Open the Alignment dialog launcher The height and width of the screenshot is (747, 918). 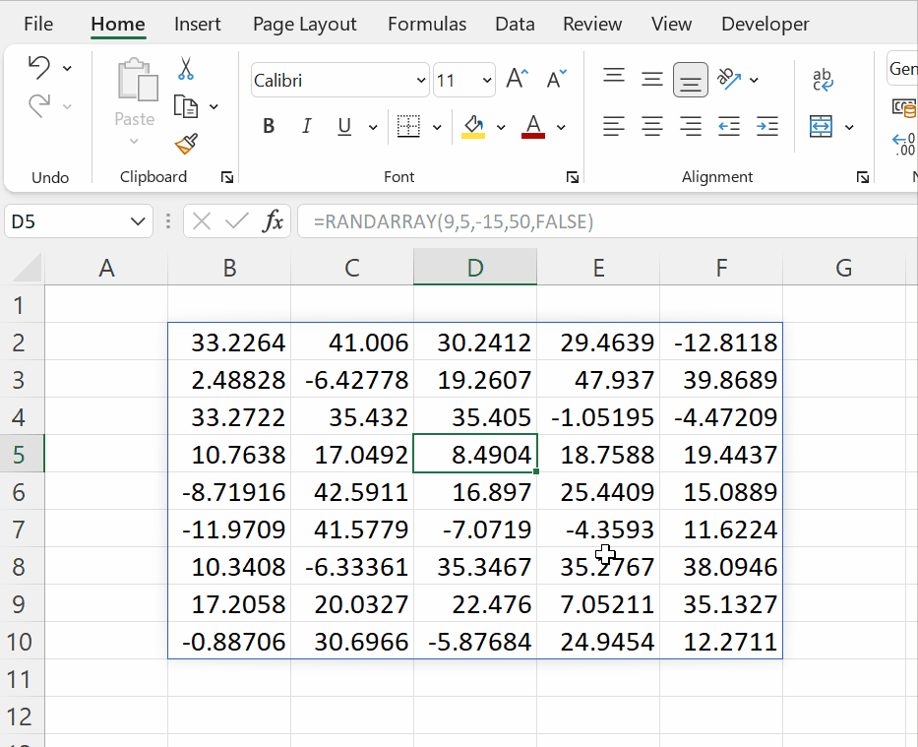(863, 177)
